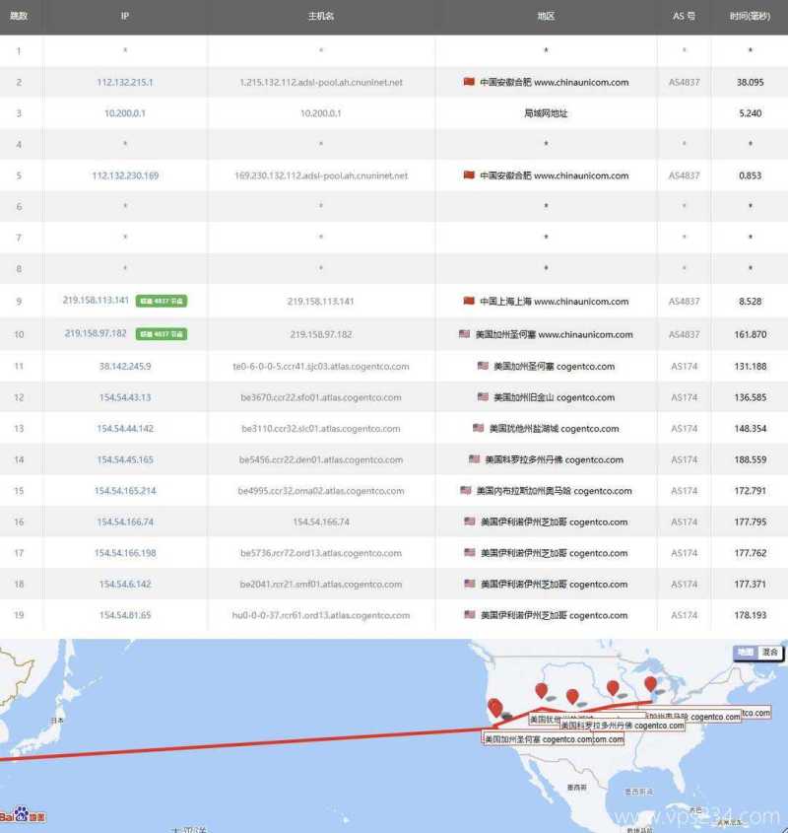The image size is (788, 833).
Task: Click the 时间(毫秒) column header
Action: point(750,17)
